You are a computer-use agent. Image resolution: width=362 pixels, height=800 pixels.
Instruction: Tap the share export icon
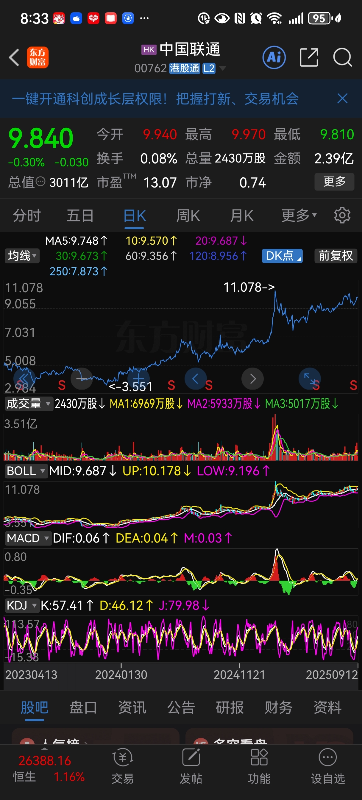click(x=309, y=57)
